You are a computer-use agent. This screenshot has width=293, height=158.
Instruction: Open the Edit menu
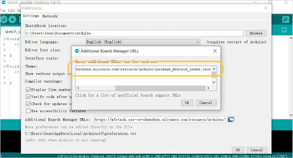[11, 11]
